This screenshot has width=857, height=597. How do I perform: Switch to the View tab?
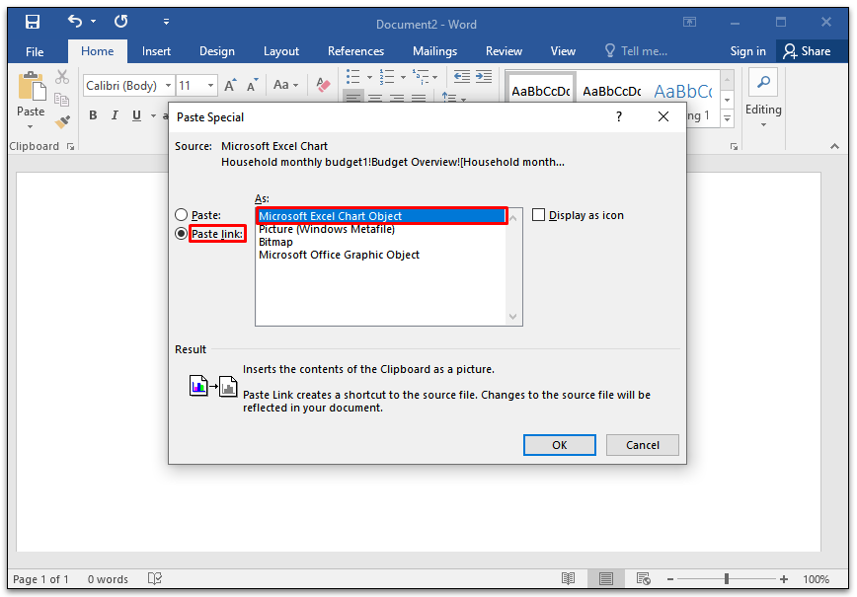[x=563, y=51]
